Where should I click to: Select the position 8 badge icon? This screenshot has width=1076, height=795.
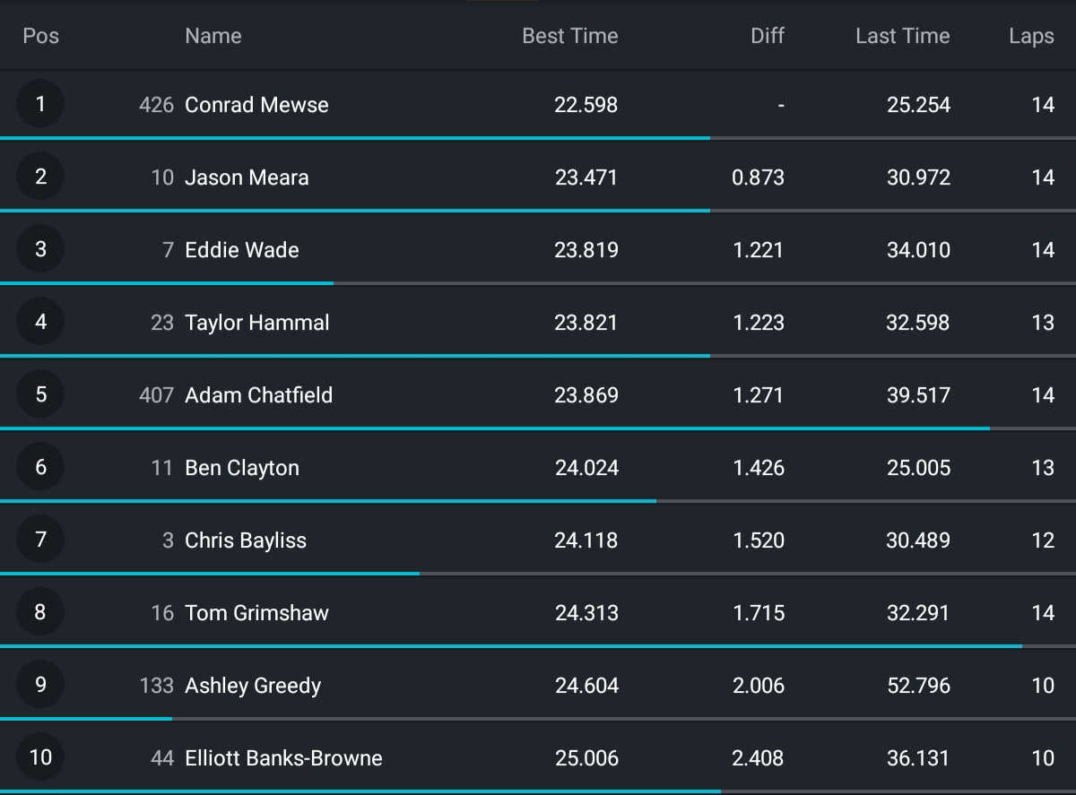(40, 612)
